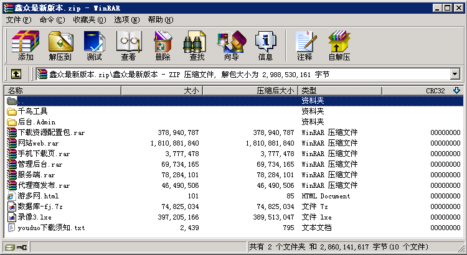The height and width of the screenshot is (255, 467).
Task: Click the 添加 (Add) toolbar icon
Action: pyautogui.click(x=26, y=45)
